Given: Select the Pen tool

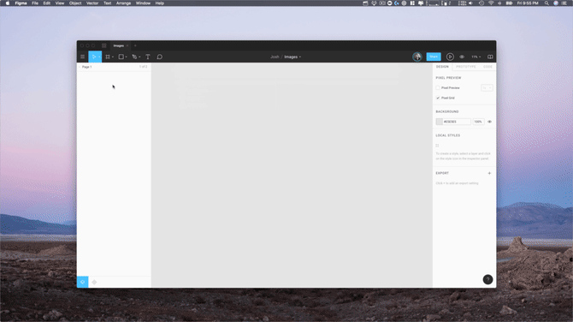Looking at the screenshot, I should pos(136,57).
